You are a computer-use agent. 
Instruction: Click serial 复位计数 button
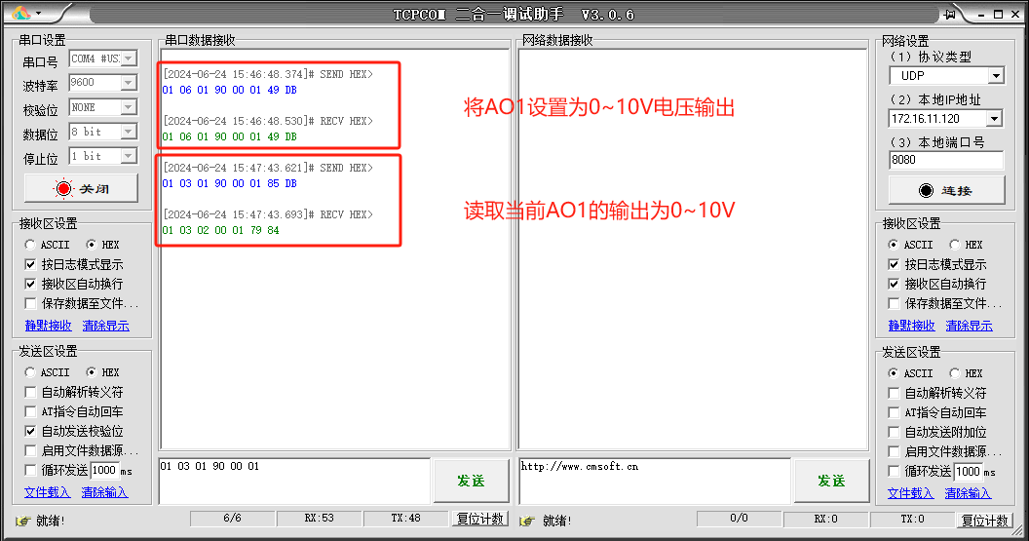click(479, 519)
